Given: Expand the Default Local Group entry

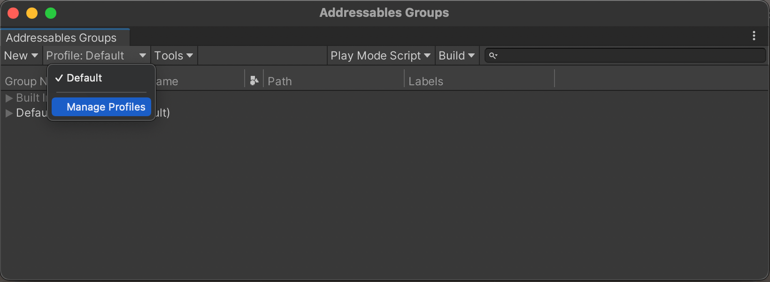Looking at the screenshot, I should [8, 113].
